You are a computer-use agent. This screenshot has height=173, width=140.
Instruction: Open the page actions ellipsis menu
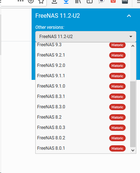21,1
